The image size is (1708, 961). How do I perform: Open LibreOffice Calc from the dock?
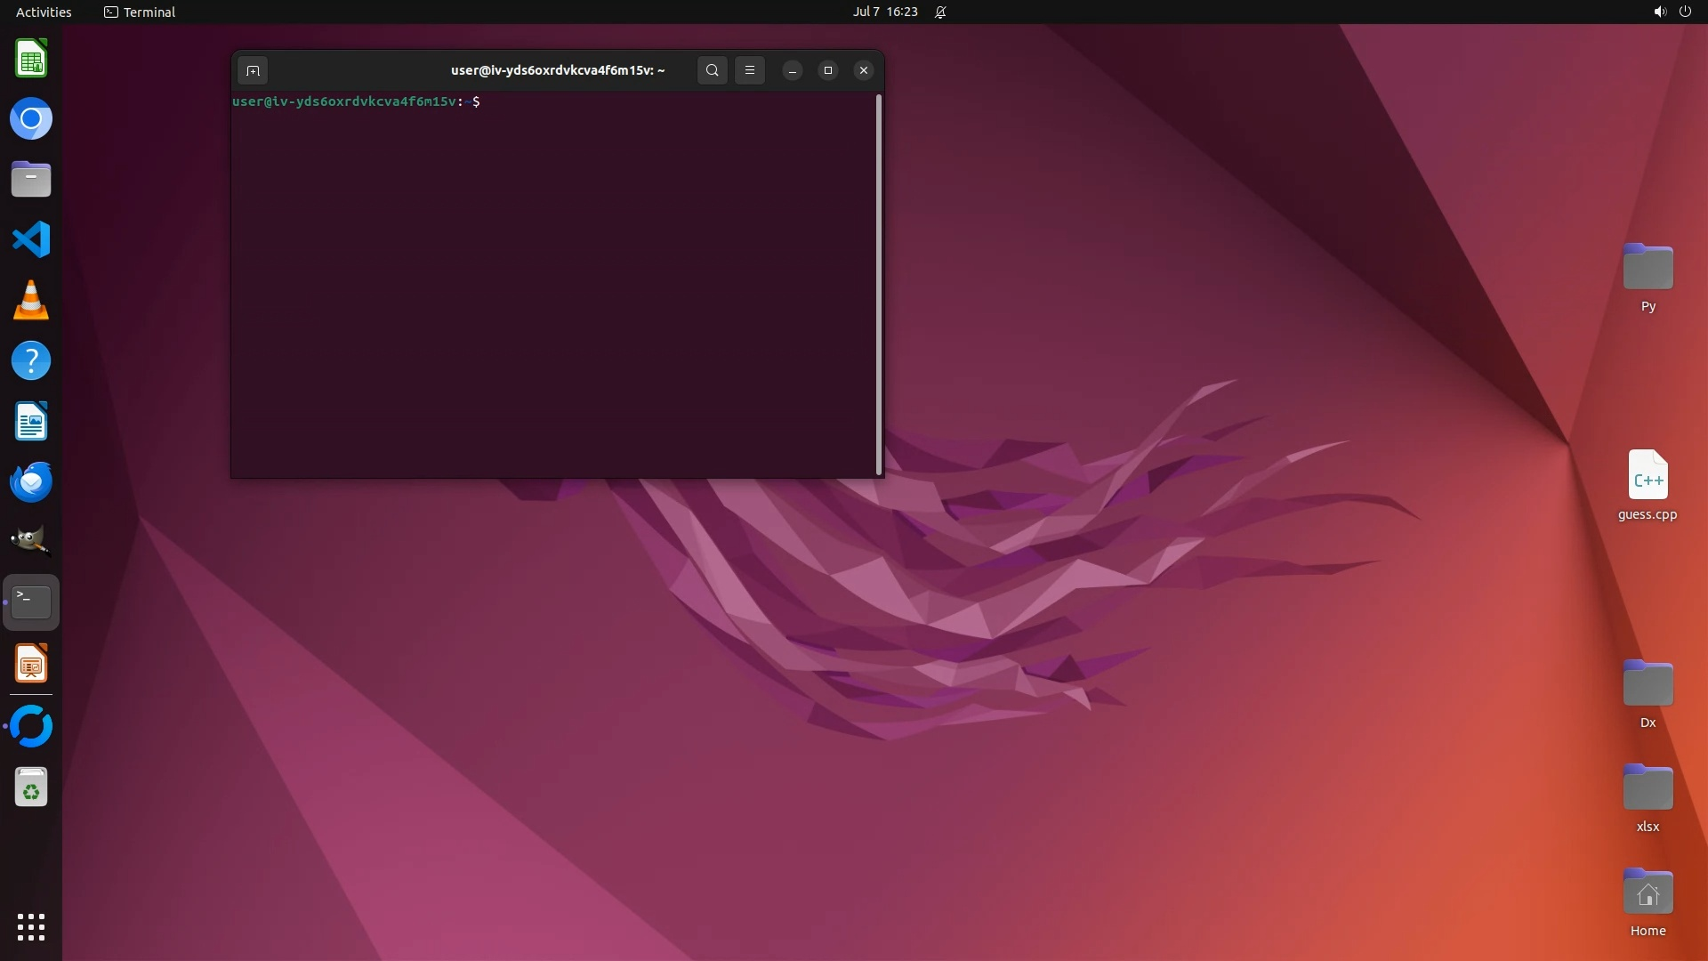tap(31, 59)
